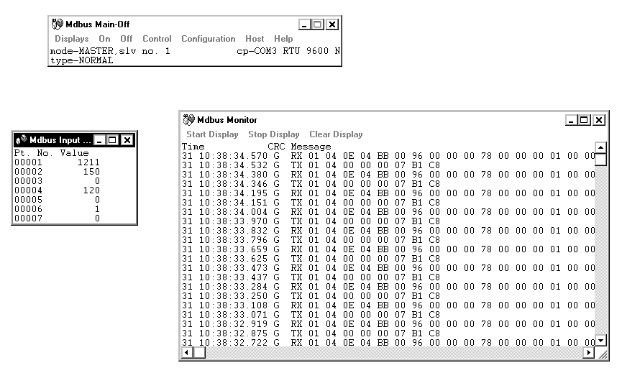622x373 pixels.
Task: Maximize the Mdbus Monitor window
Action: click(584, 120)
